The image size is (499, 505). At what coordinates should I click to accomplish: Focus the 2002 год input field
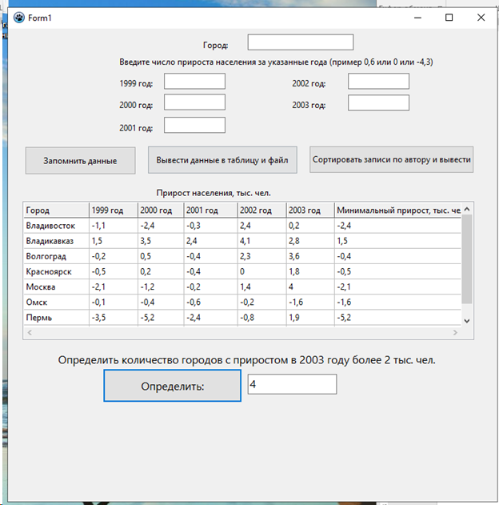click(378, 82)
